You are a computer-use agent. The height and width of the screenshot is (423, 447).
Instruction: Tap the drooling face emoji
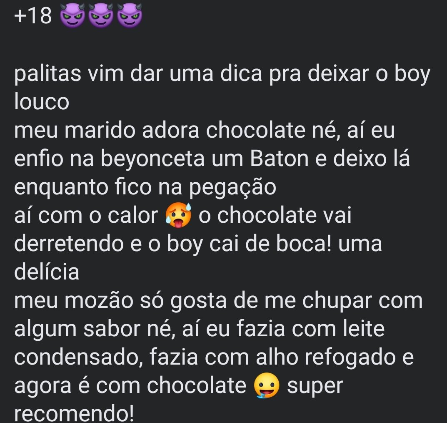point(267,385)
